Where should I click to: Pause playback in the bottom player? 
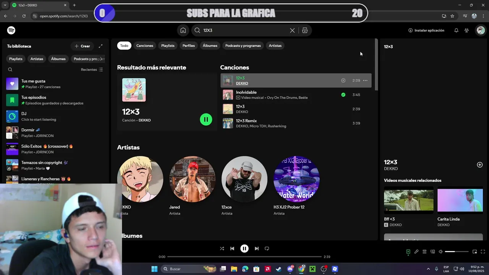tap(244, 248)
